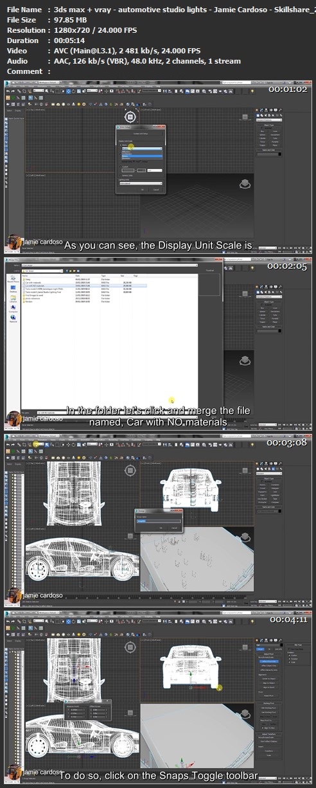Click the highlighted Affect Pivot Only button
This screenshot has width=316, height=788.
[x=269, y=661]
